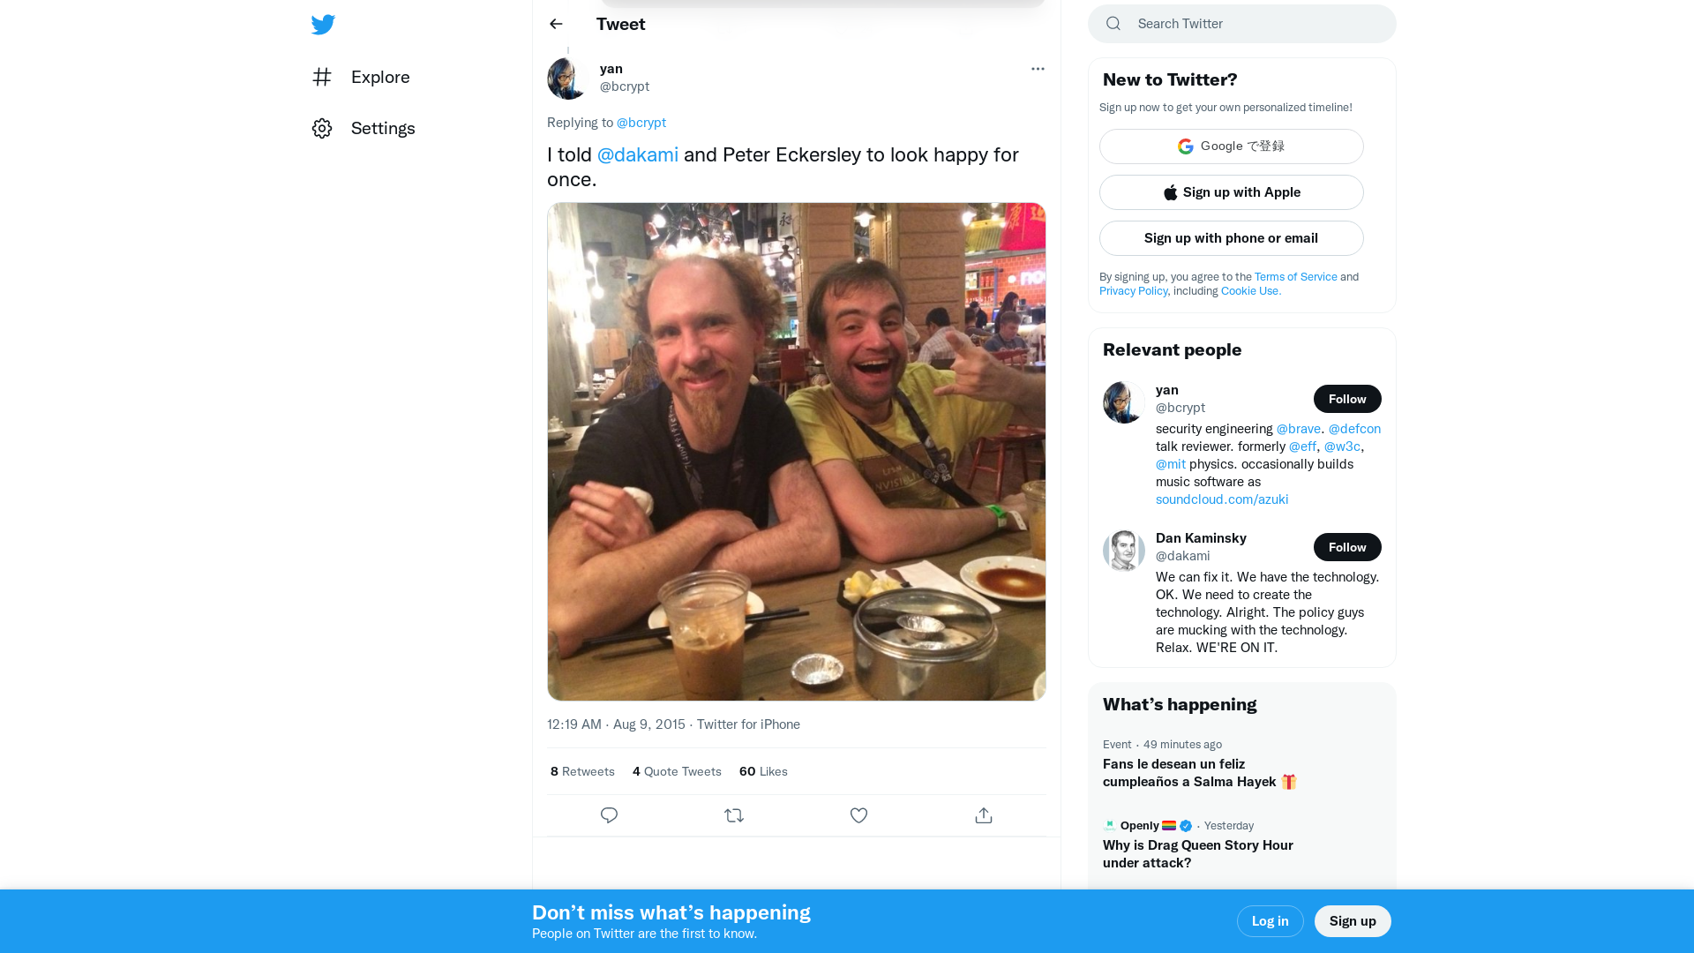Screen dimensions: 1694x953
Task: View the 8 Retweets list
Action: point(582,771)
